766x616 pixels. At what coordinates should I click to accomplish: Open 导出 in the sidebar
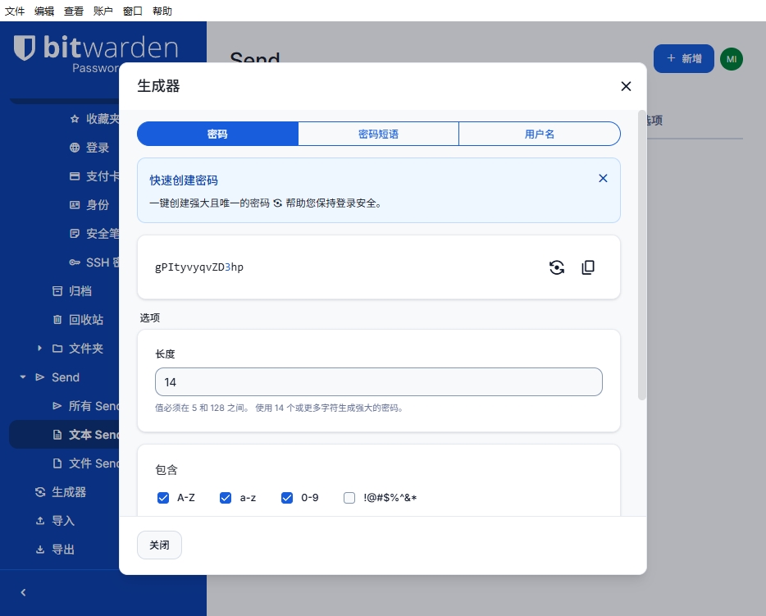coord(55,550)
